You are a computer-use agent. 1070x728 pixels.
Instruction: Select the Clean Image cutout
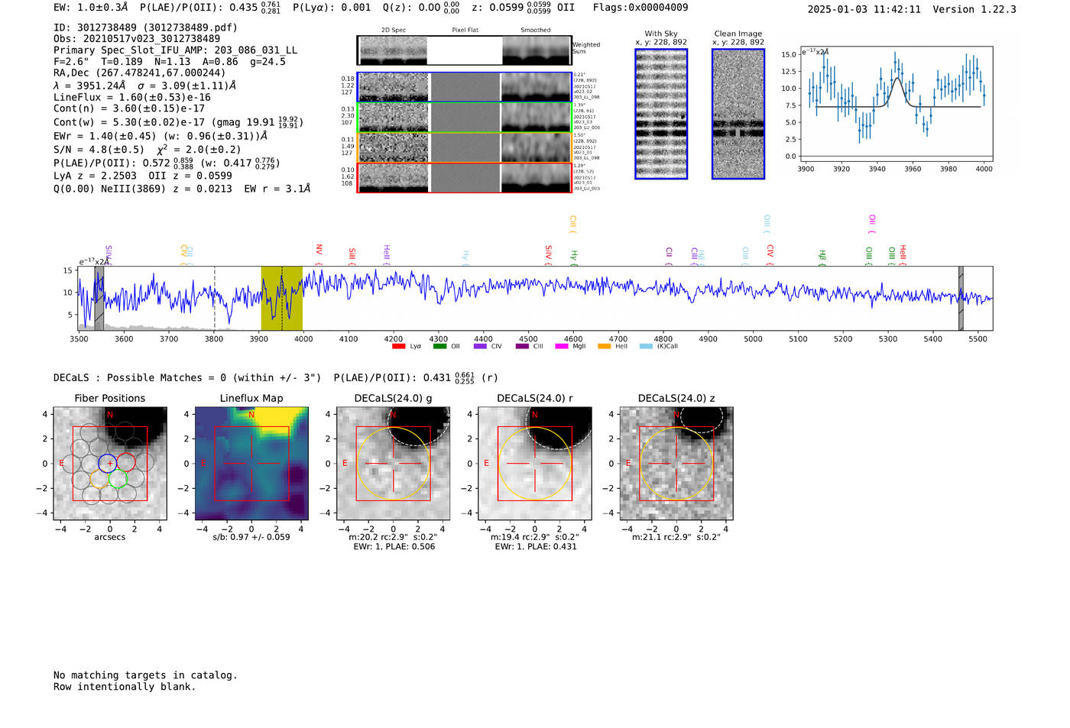pos(738,114)
